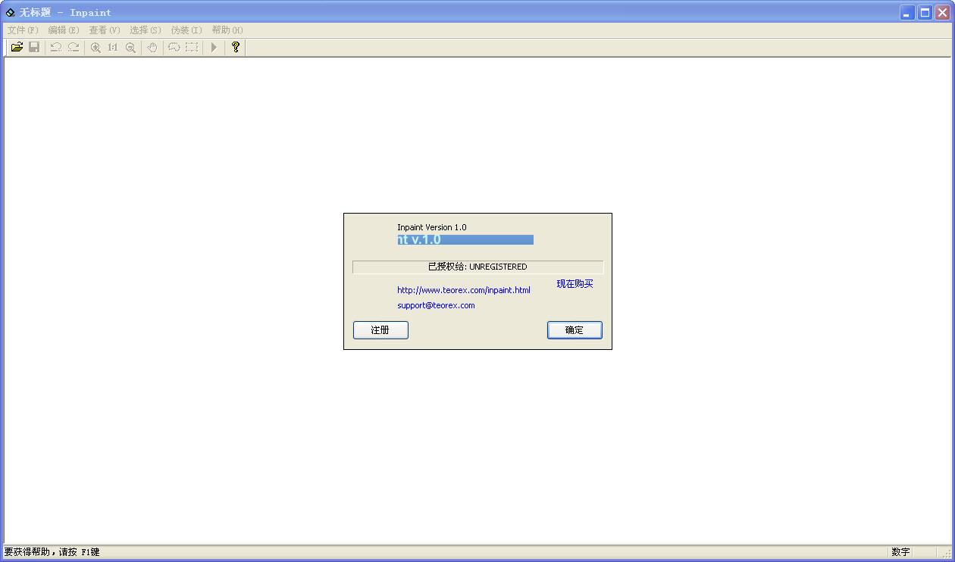
Task: Open the 帮助(H) menu
Action: [x=227, y=30]
